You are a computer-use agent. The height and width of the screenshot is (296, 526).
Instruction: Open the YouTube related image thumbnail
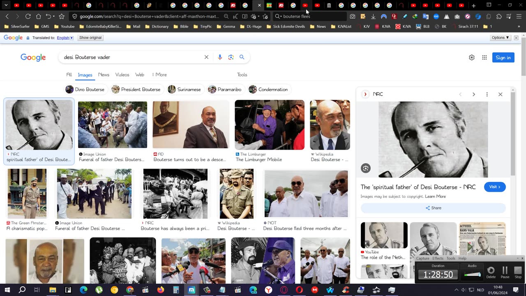click(384, 235)
